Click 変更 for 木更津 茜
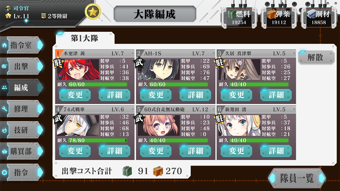The height and width of the screenshot is (191, 340). tap(75, 95)
